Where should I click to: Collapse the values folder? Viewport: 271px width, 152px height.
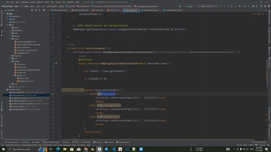10,61
